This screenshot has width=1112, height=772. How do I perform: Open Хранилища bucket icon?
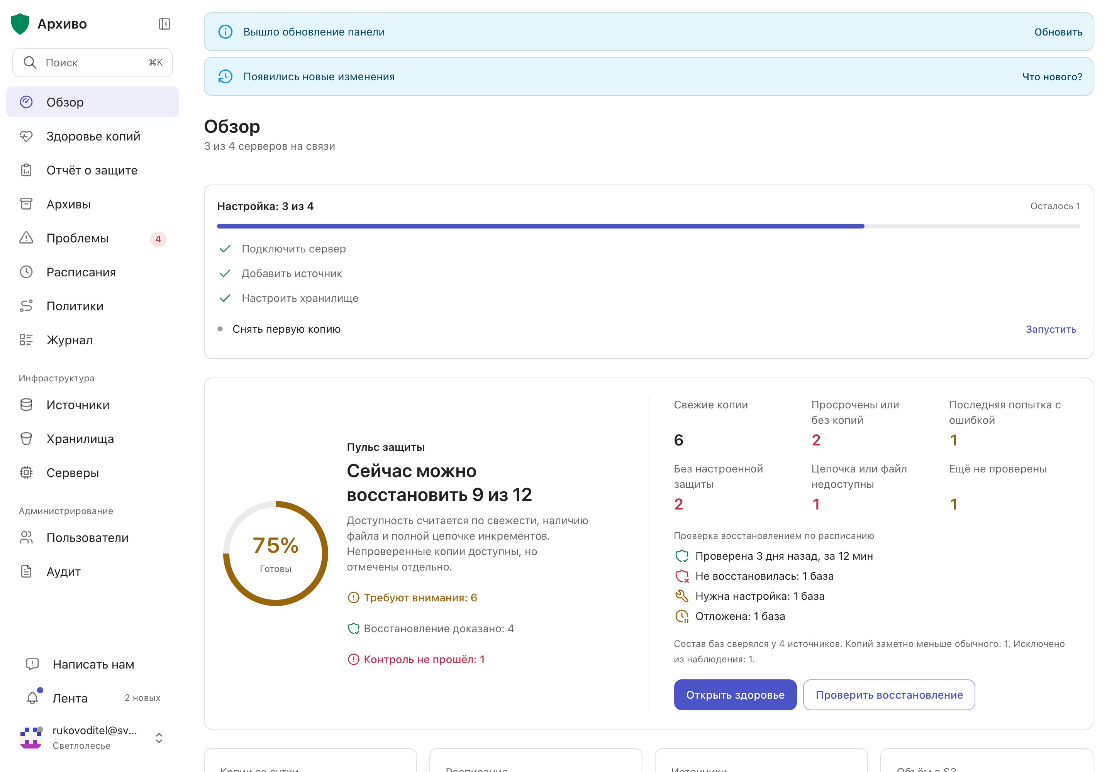pos(26,438)
